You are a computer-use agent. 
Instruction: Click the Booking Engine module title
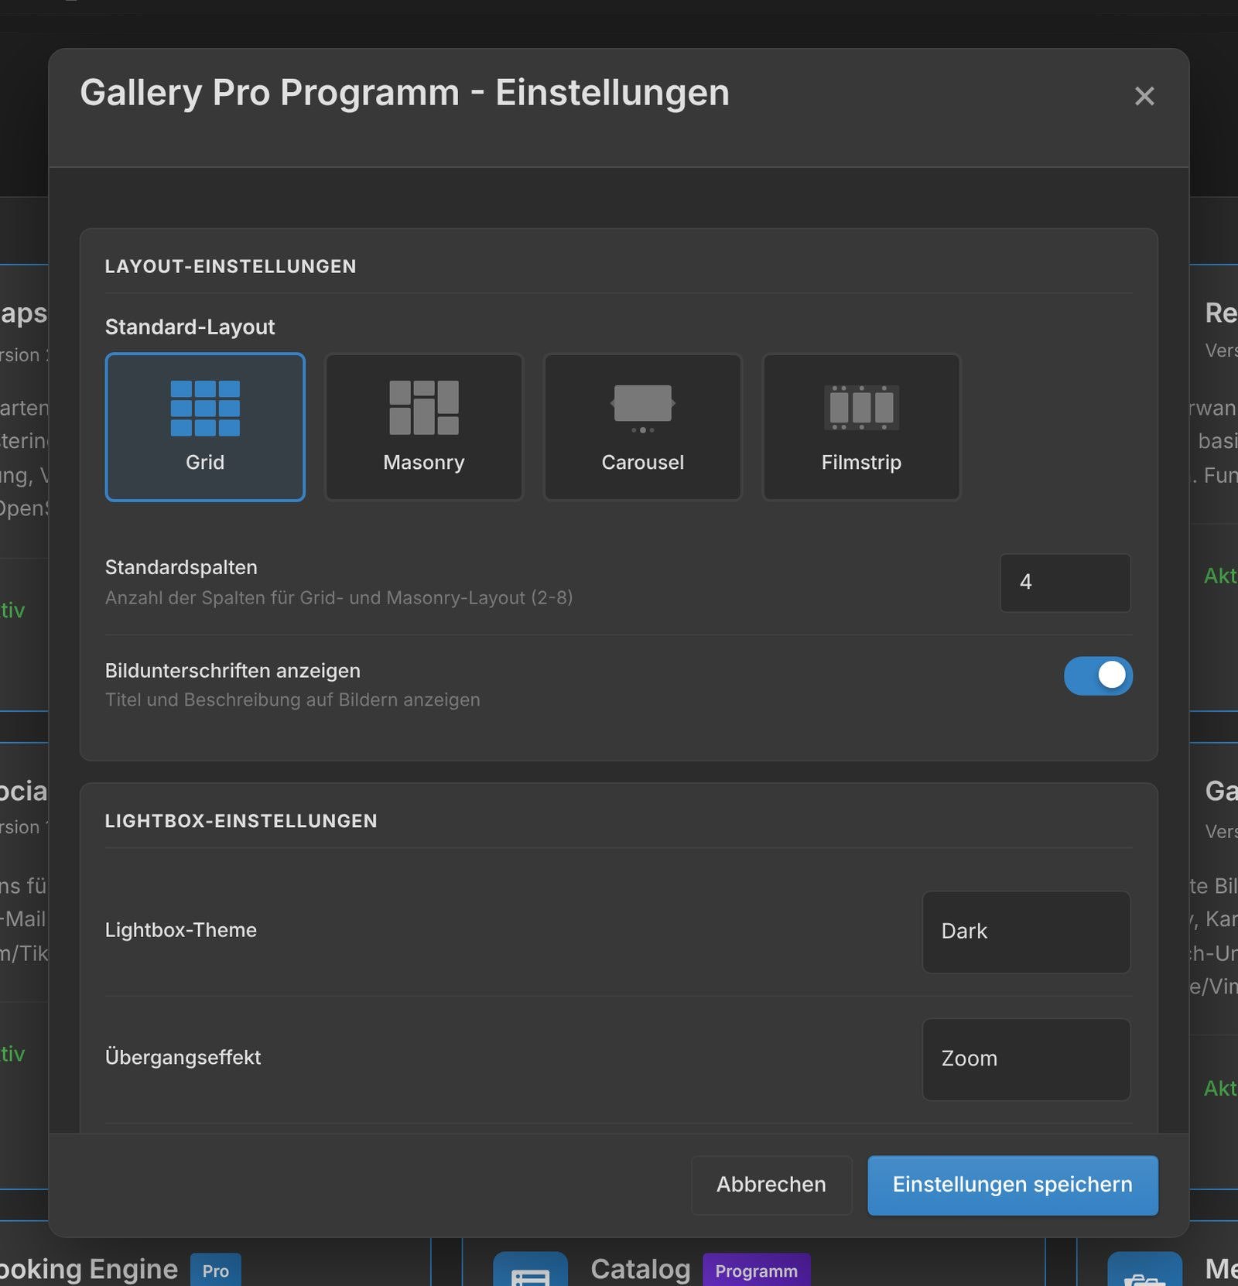(x=89, y=1269)
